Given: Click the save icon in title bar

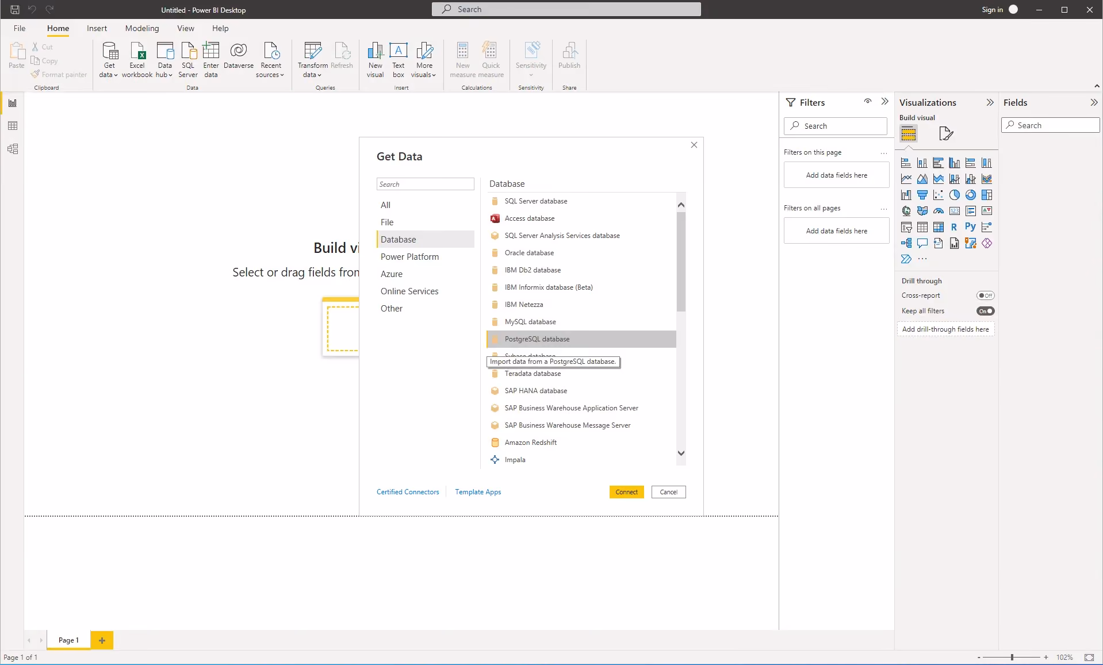Looking at the screenshot, I should 15,10.
